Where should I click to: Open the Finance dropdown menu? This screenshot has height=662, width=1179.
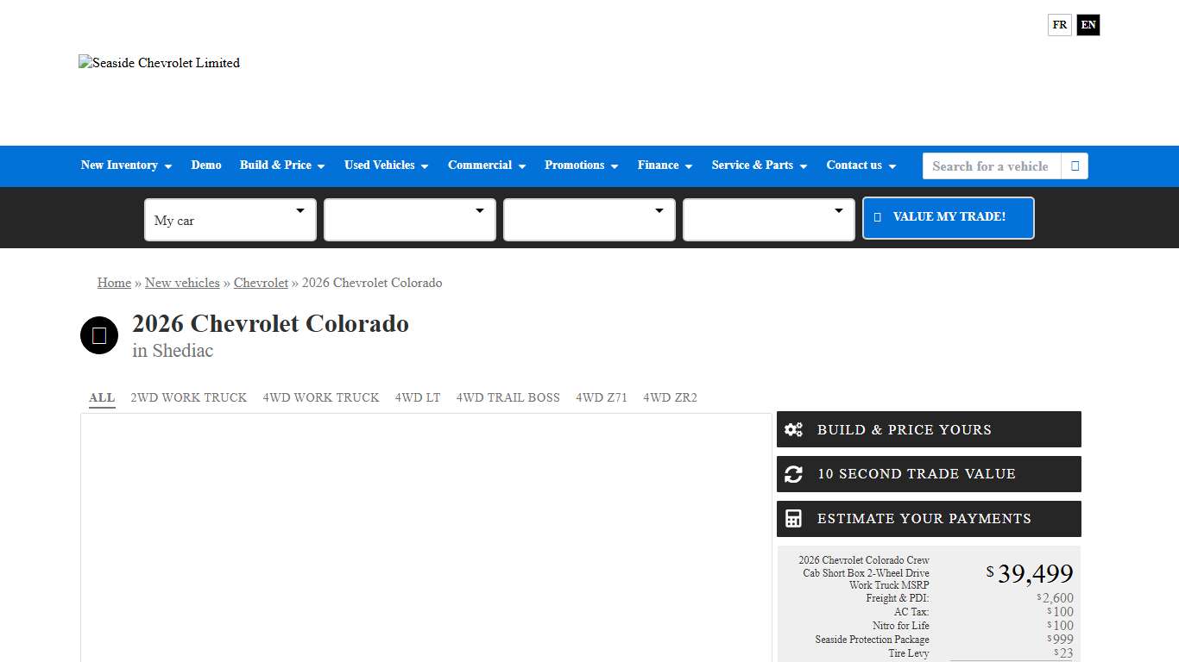pos(665,165)
